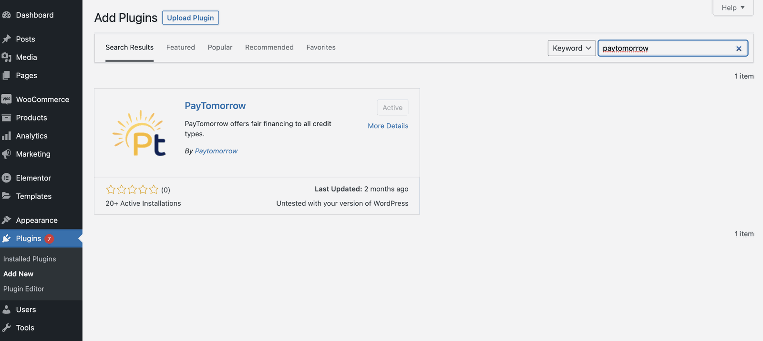
Task: Click the Upload Plugin button
Action: (190, 18)
